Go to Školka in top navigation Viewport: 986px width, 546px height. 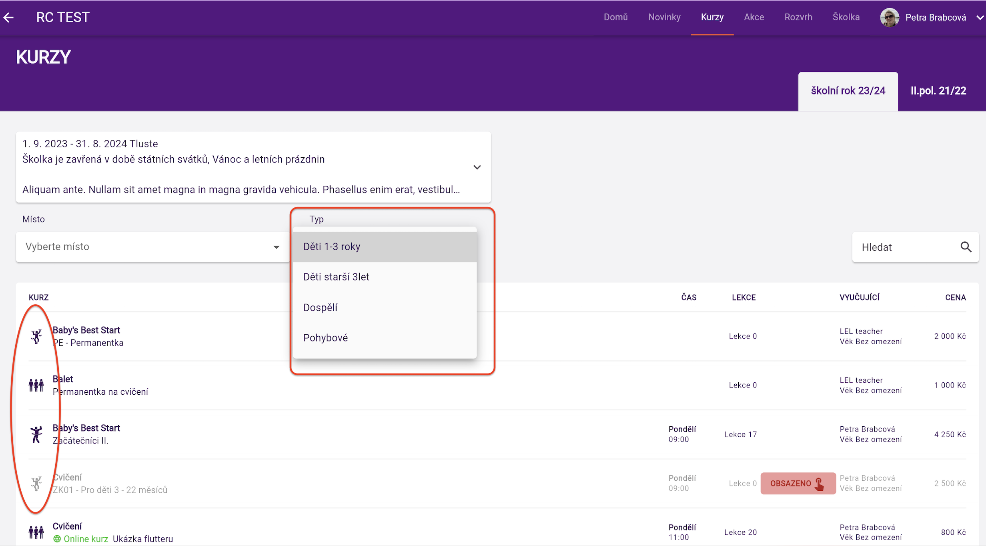(846, 17)
